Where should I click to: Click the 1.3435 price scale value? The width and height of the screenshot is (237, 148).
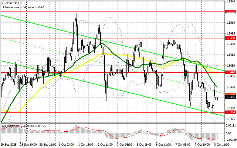[x=231, y=76]
